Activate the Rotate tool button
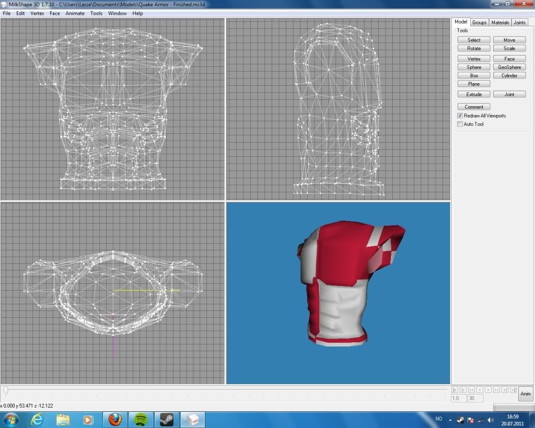The width and height of the screenshot is (535, 428). pos(474,49)
